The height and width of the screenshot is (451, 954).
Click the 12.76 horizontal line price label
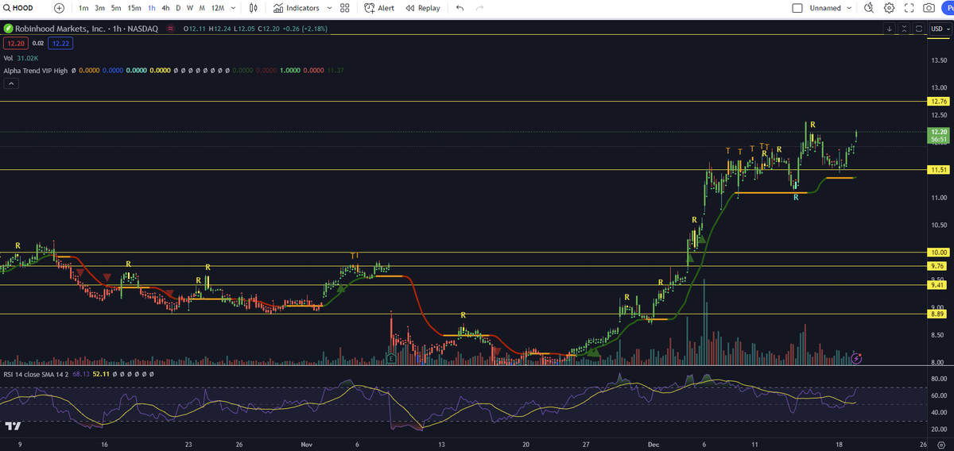tap(938, 102)
